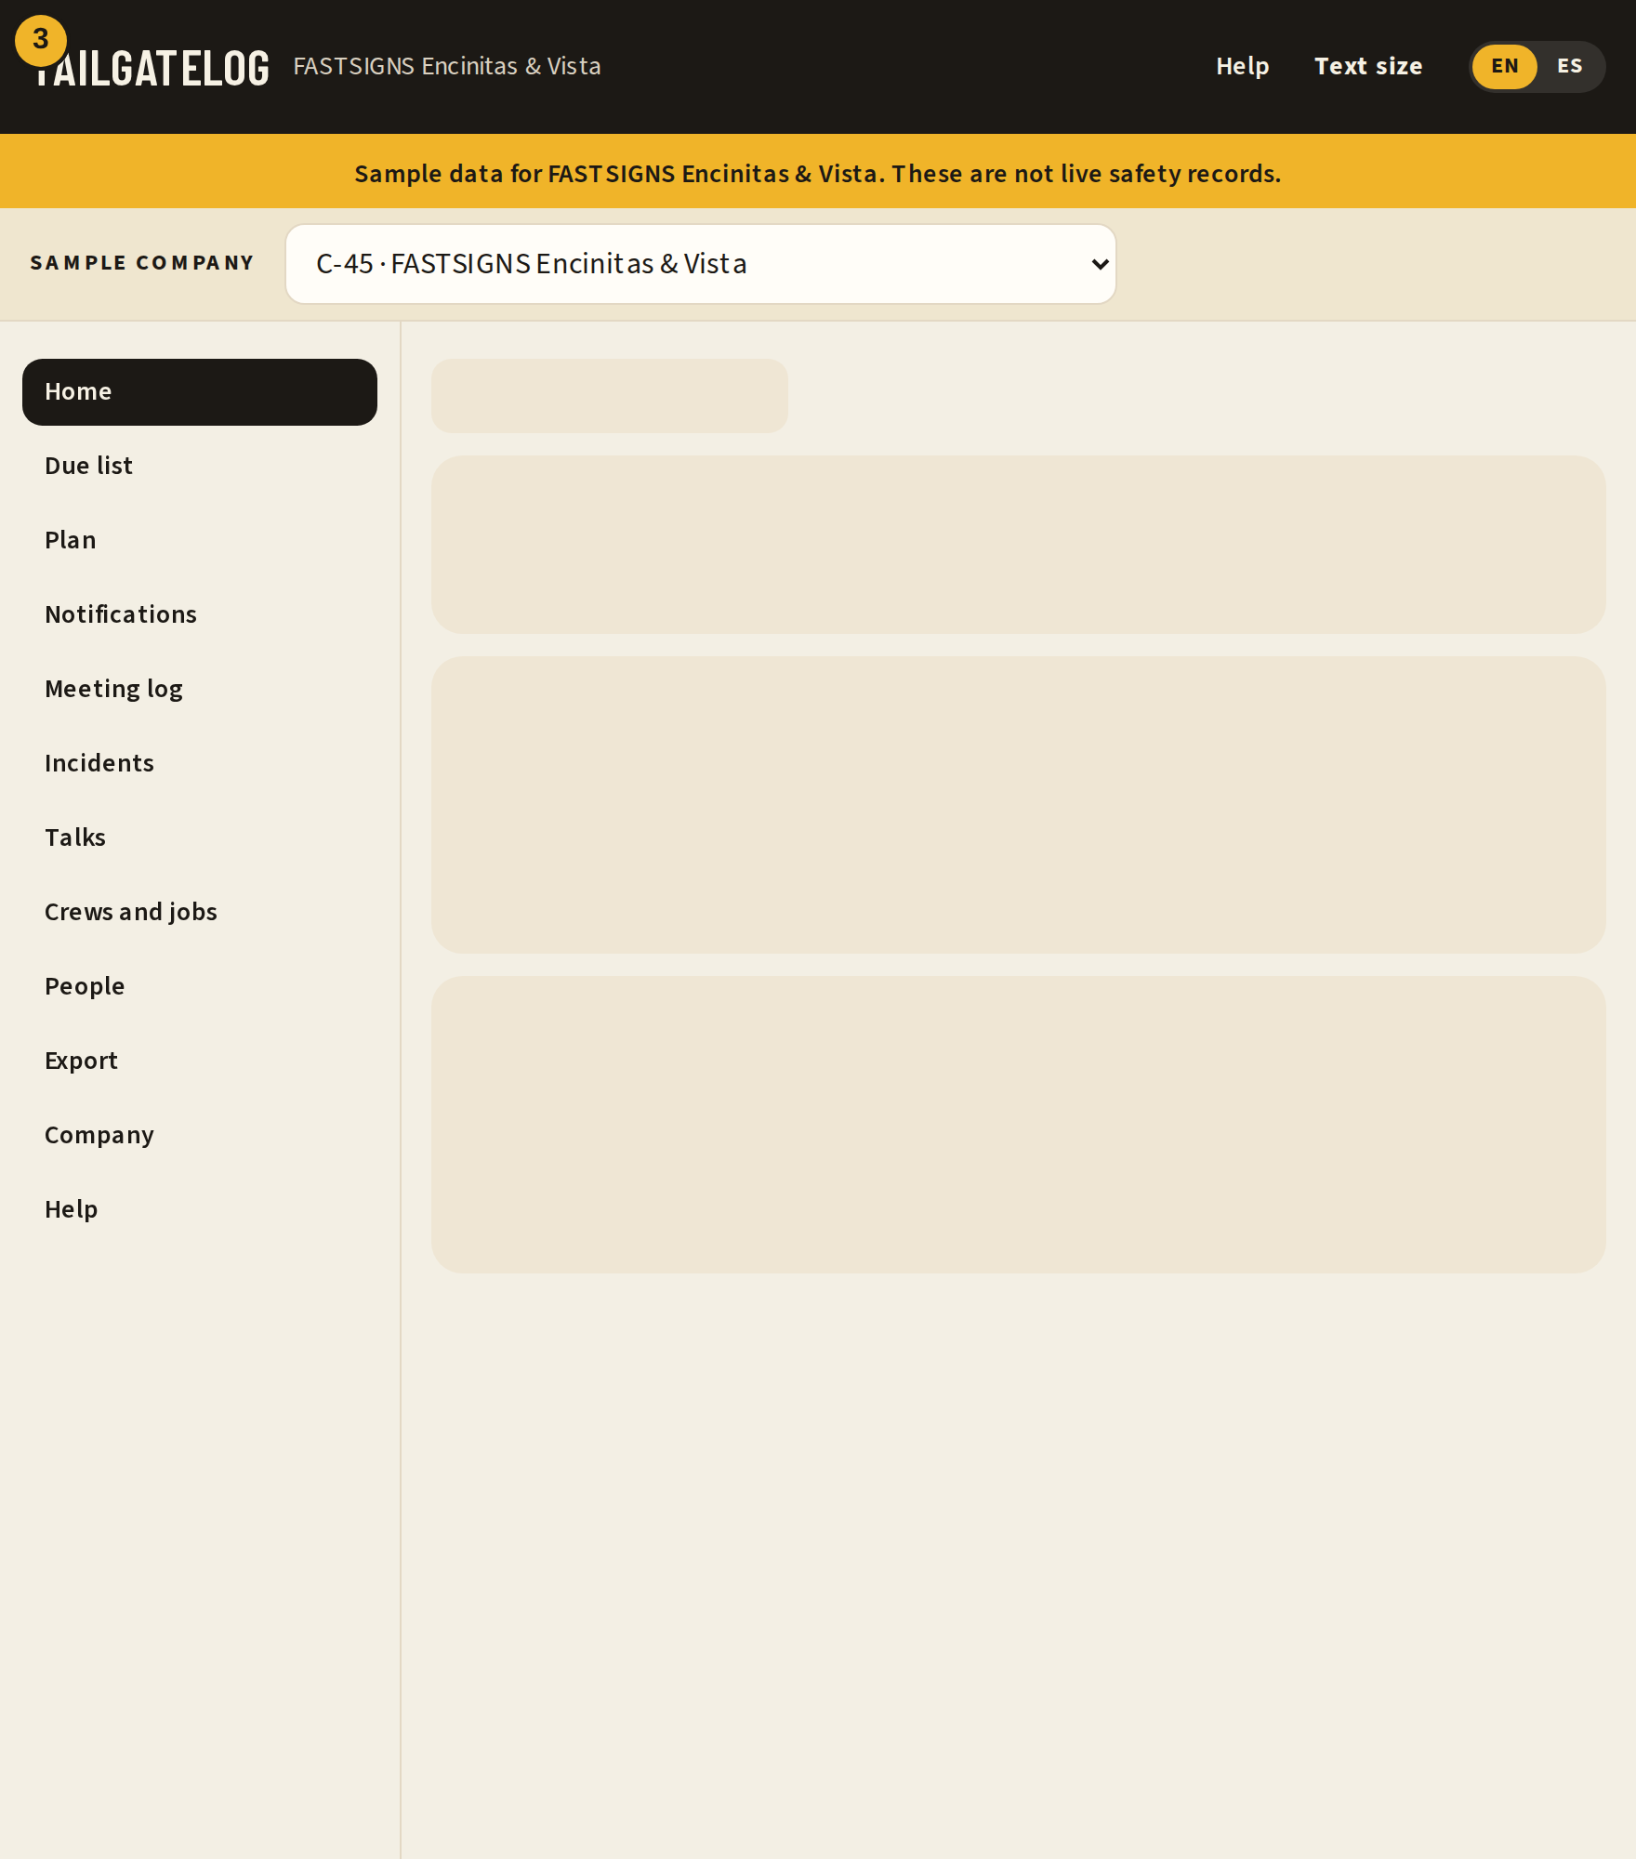Open the People page
The height and width of the screenshot is (1859, 1636).
(x=200, y=987)
